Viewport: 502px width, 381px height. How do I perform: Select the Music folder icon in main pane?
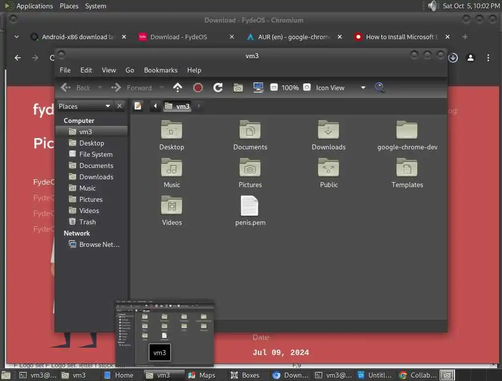pos(172,167)
